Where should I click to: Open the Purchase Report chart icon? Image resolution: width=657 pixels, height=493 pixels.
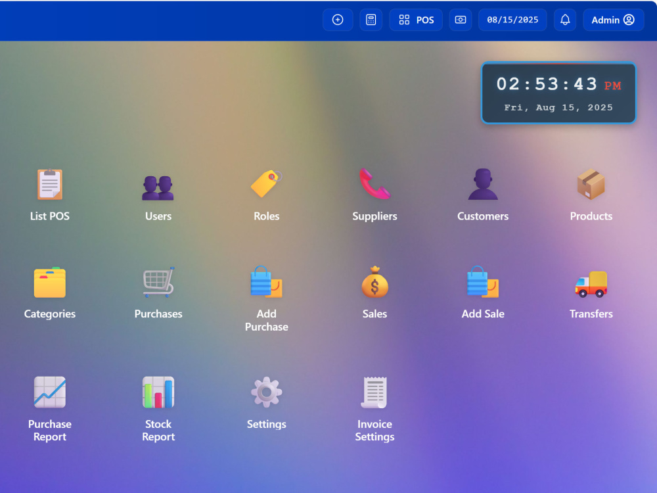coord(49,392)
